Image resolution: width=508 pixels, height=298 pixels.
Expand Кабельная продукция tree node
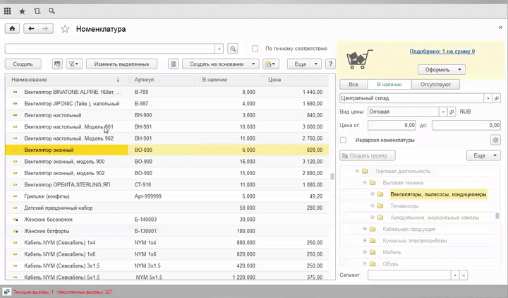365,229
